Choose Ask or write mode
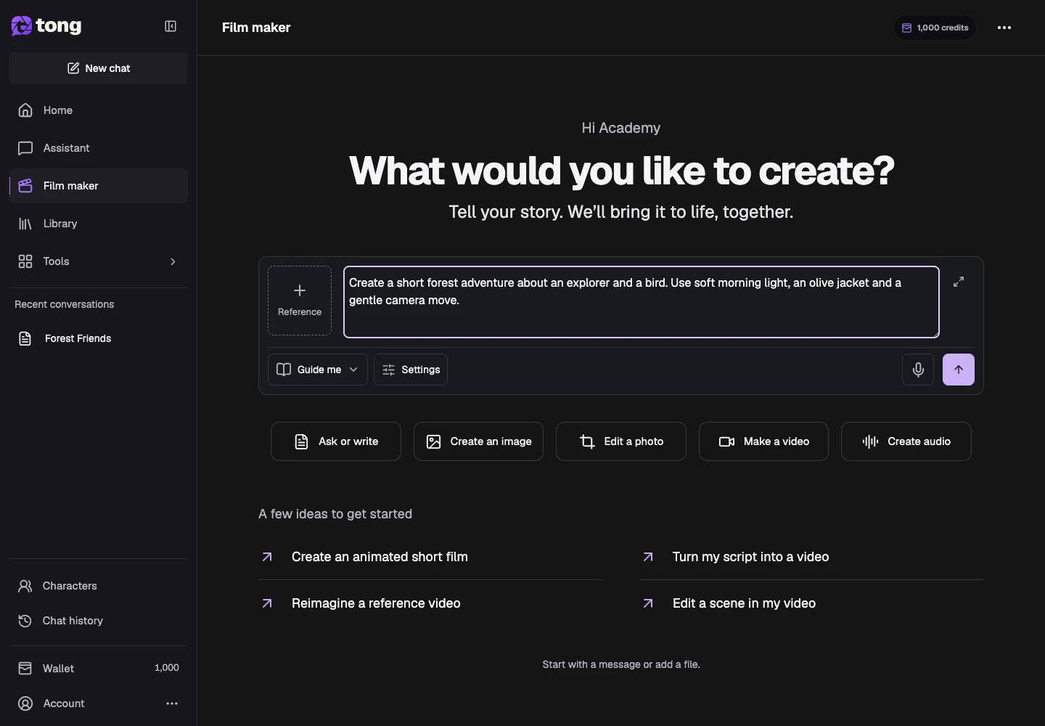1045x726 pixels. 336,441
